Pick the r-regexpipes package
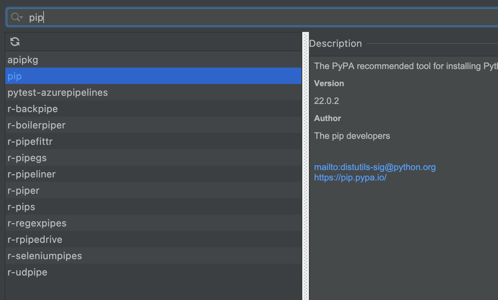498x300 pixels. 153,223
